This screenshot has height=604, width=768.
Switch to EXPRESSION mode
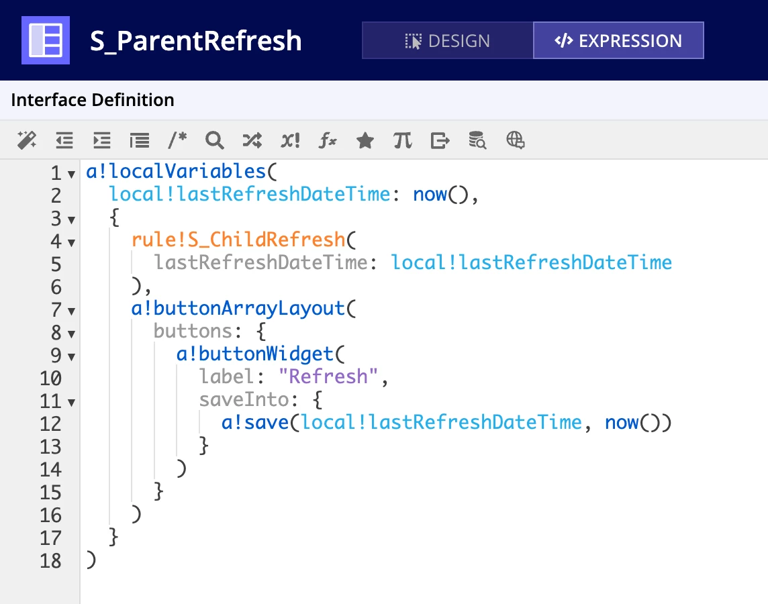pos(618,41)
